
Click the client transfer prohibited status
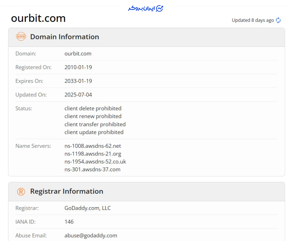tap(95, 124)
